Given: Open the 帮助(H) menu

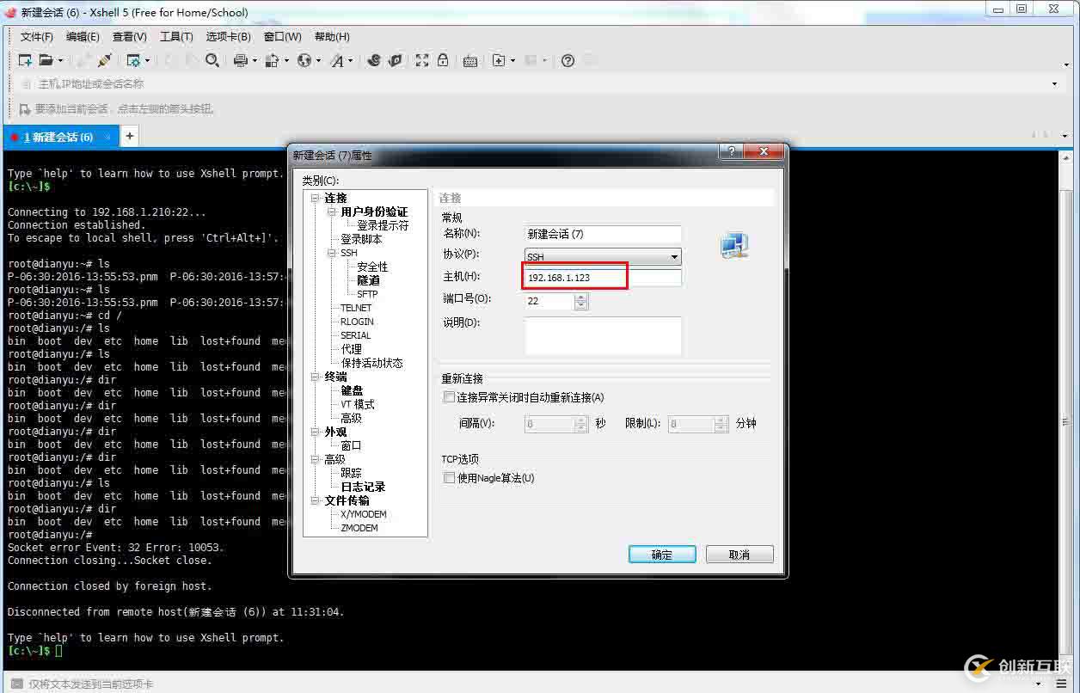Looking at the screenshot, I should (x=332, y=37).
